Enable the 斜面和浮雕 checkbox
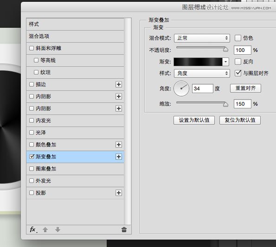 (x=32, y=48)
